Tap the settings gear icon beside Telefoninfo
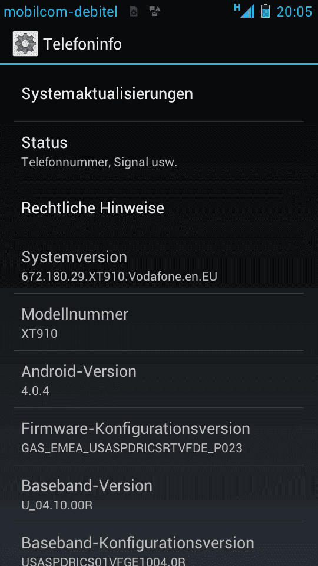 (25, 44)
